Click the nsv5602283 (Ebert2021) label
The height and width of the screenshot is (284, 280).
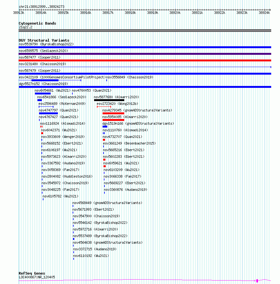click(x=124, y=156)
